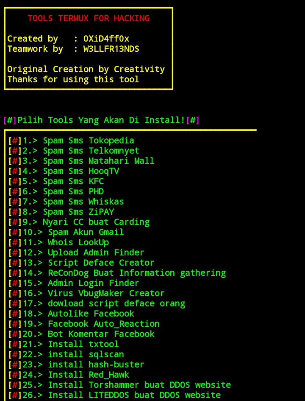Select the 'TOOLS TERMUX FOR HACKING' title text

89,18
